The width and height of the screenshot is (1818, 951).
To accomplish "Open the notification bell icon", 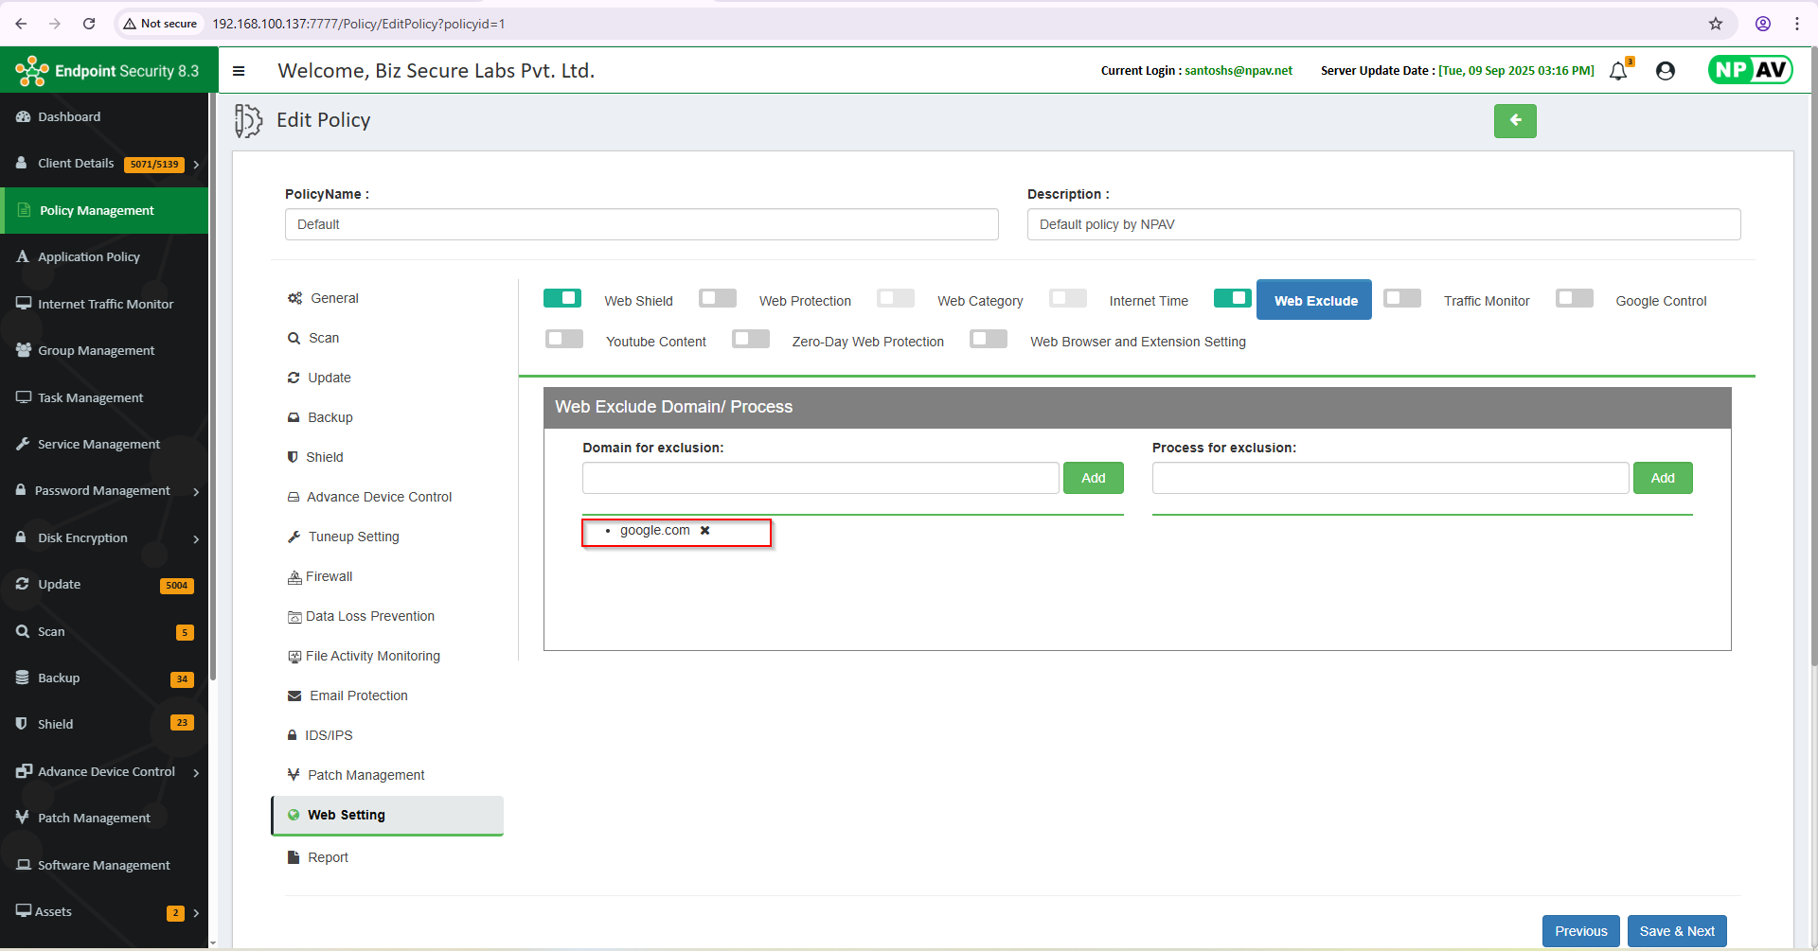I will (1618, 71).
